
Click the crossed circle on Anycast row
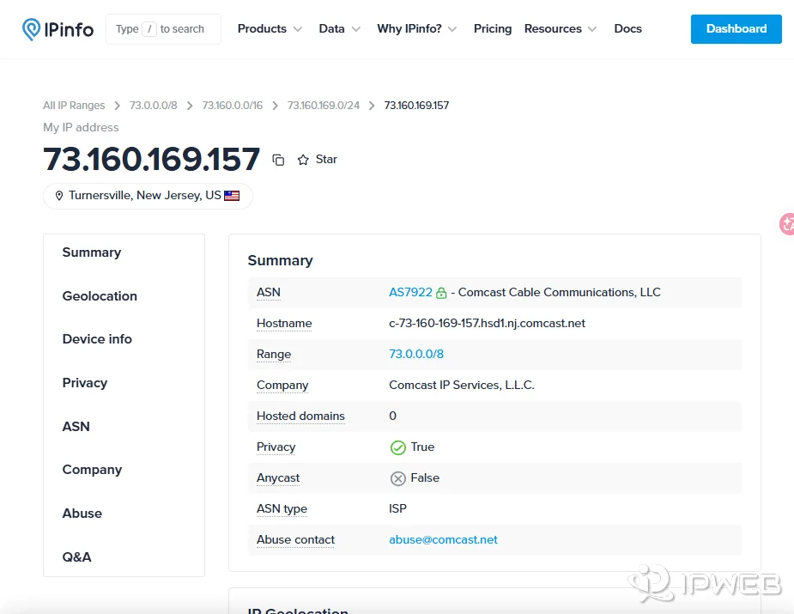click(x=397, y=478)
